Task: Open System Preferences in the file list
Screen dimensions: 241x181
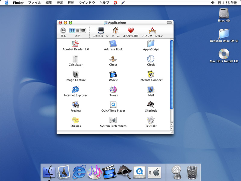Action: click(113, 120)
